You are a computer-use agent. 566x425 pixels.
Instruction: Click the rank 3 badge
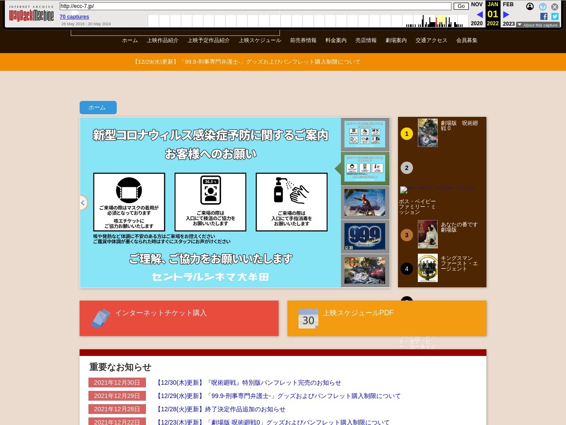(407, 235)
